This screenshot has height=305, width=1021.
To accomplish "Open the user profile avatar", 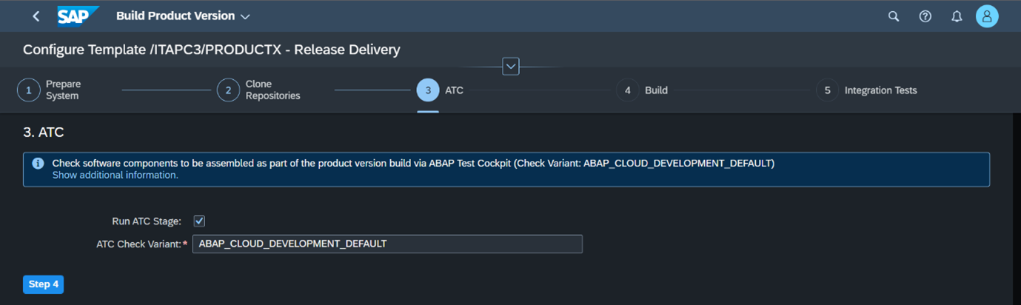I will coord(987,16).
